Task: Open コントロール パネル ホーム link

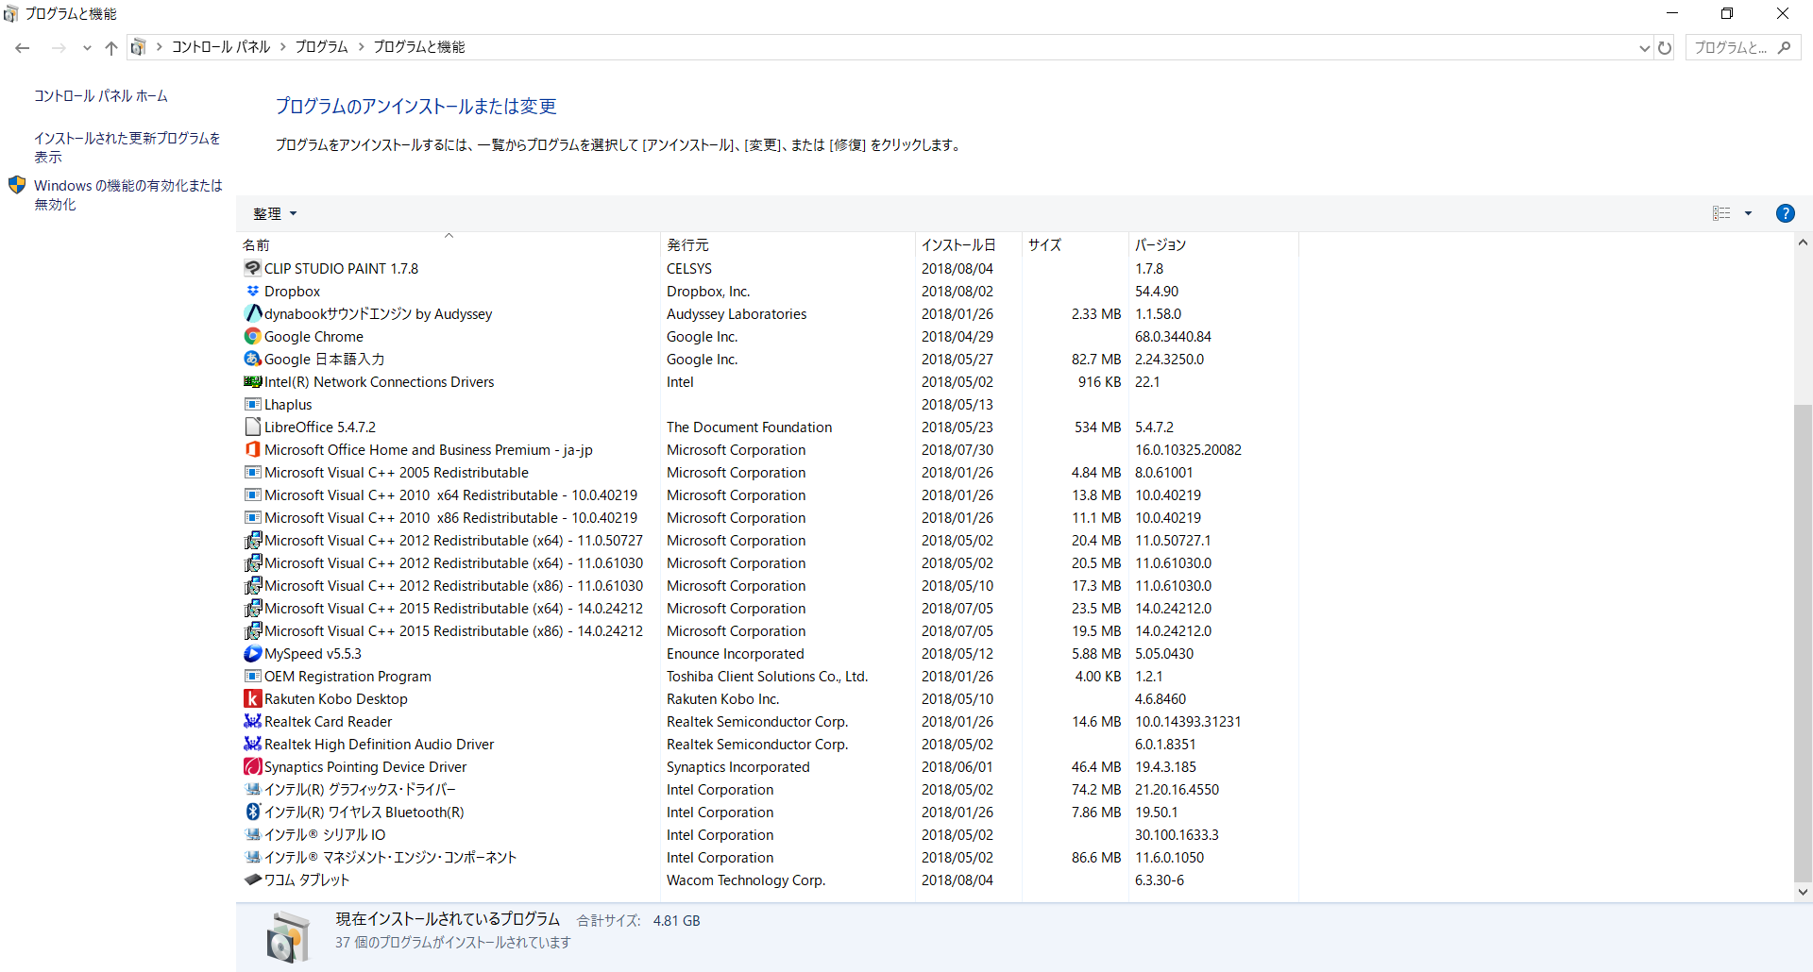Action: tap(101, 96)
